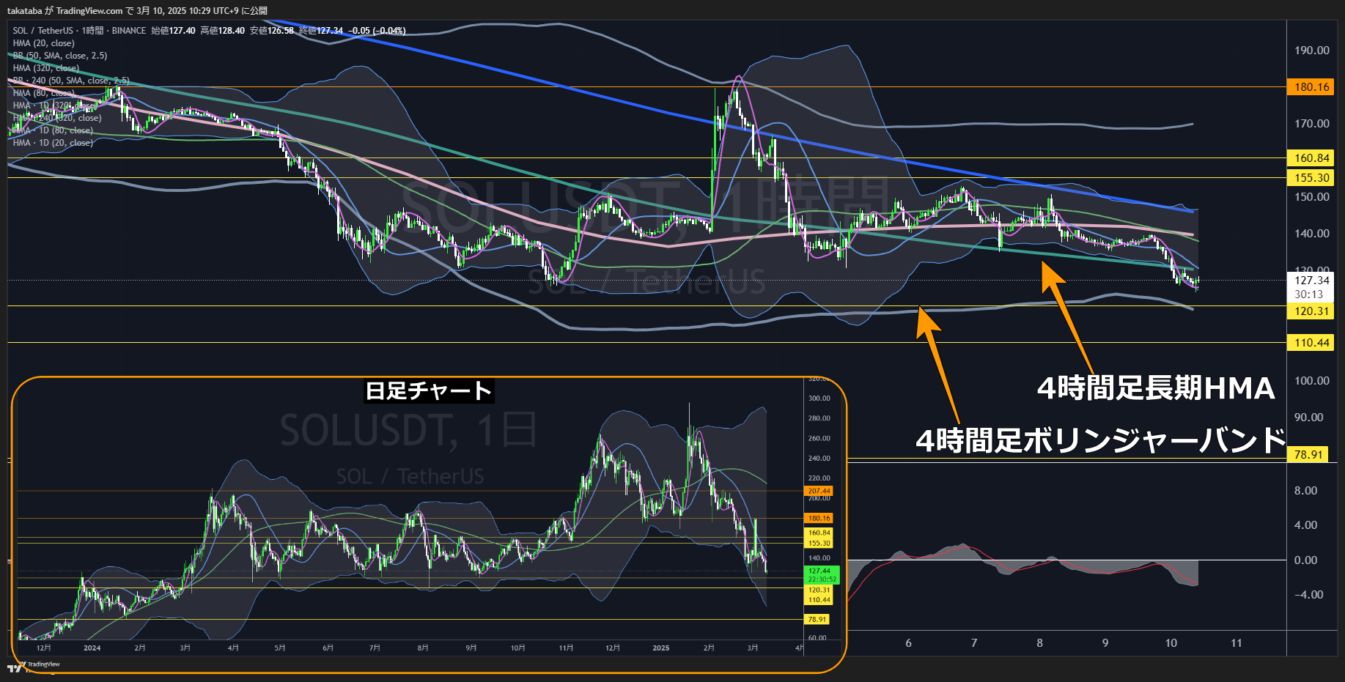Viewport: 1345px width, 682px height.
Task: Click the yellow 160.84 price label on main axis
Action: click(x=1311, y=157)
